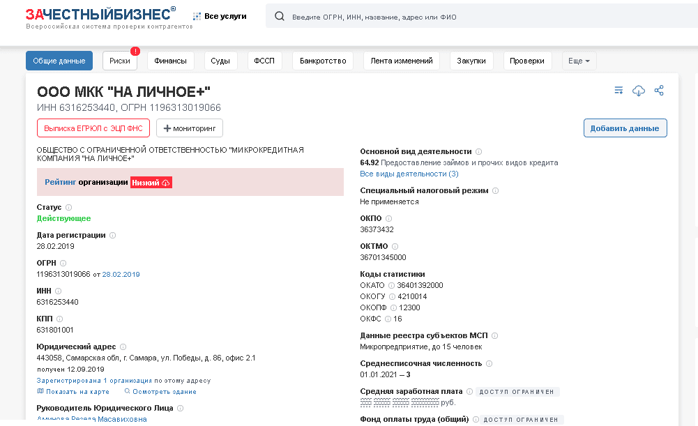Click info icon beside Дата регистрации
698x426 pixels.
point(113,236)
